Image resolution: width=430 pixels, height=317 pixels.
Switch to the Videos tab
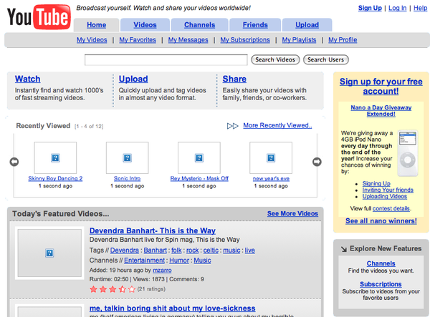pos(145,25)
